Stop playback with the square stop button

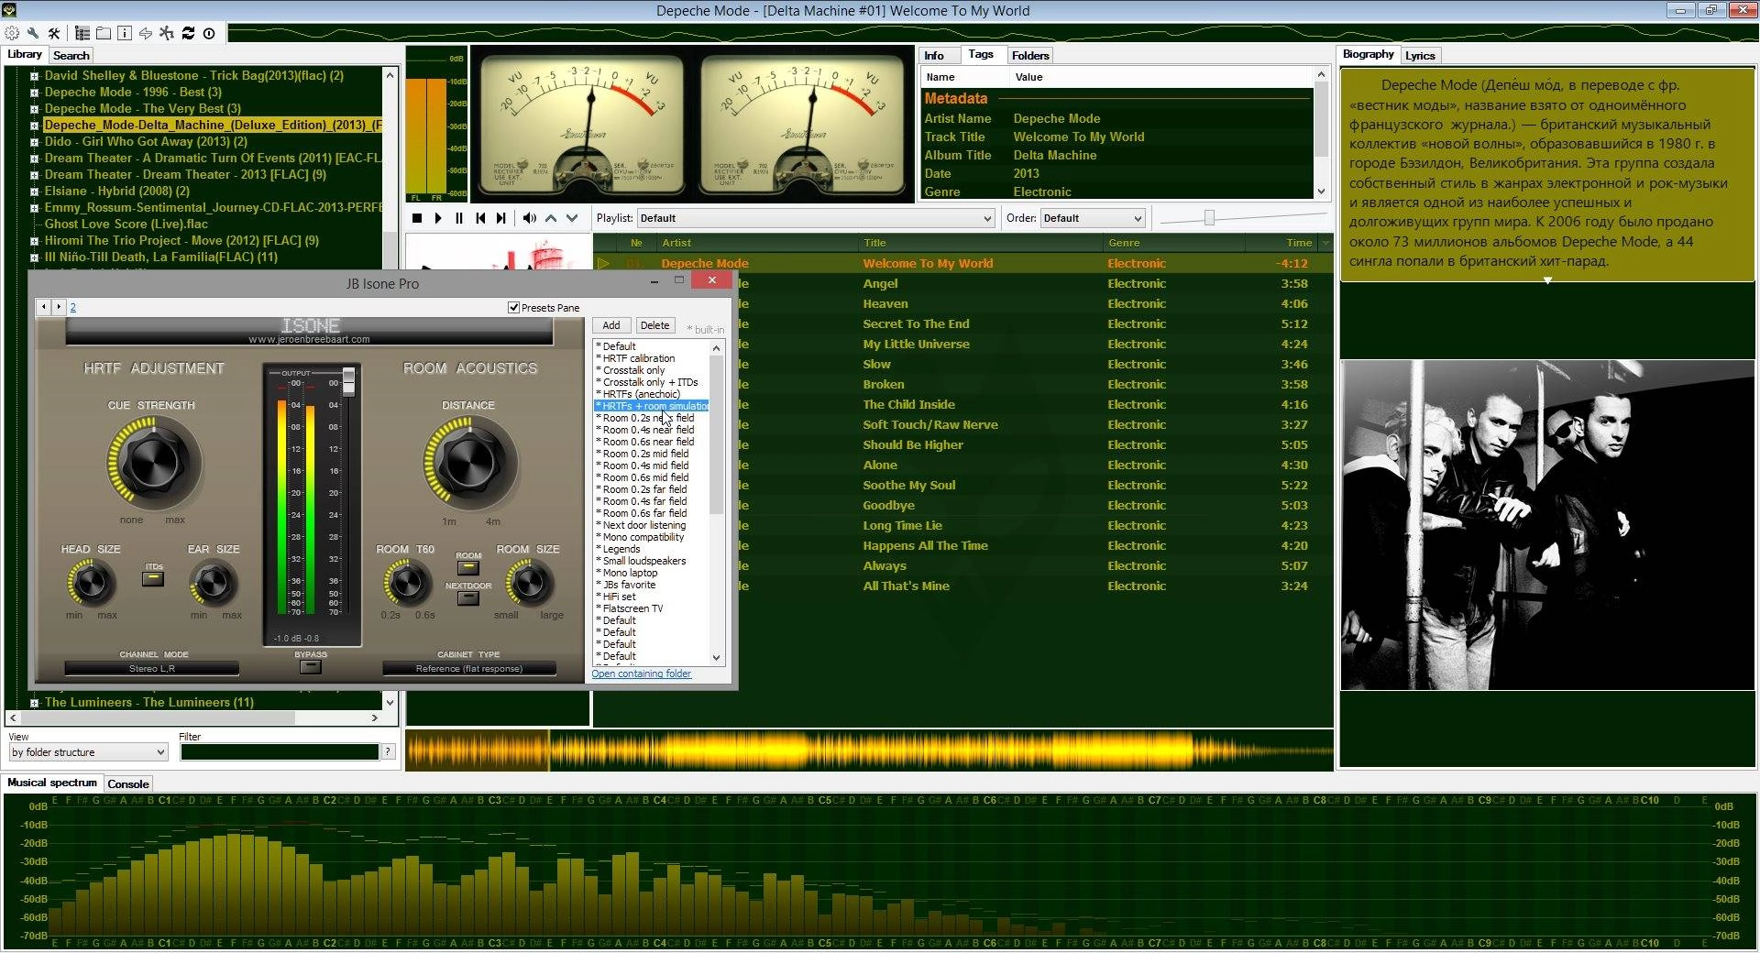[417, 218]
